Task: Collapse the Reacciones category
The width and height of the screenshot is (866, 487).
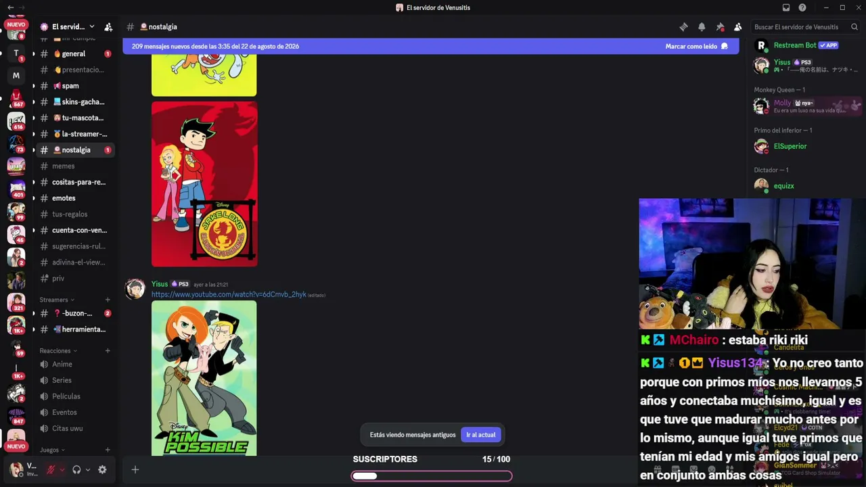Action: point(58,350)
